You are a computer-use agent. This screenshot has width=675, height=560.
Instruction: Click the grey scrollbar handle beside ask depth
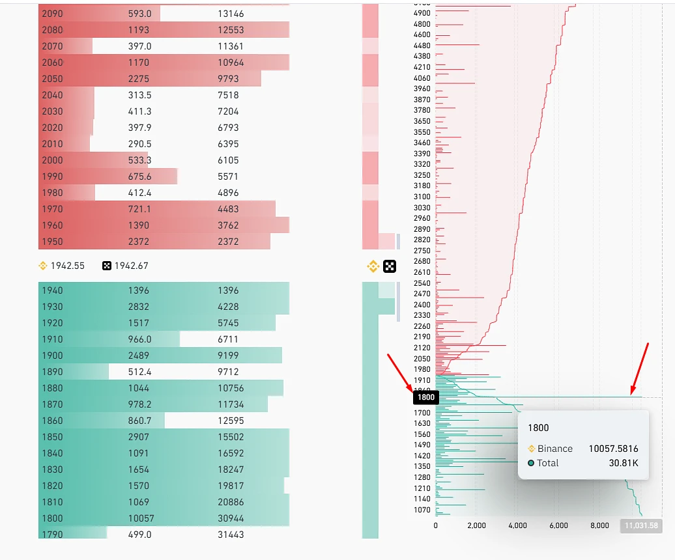[x=398, y=242]
